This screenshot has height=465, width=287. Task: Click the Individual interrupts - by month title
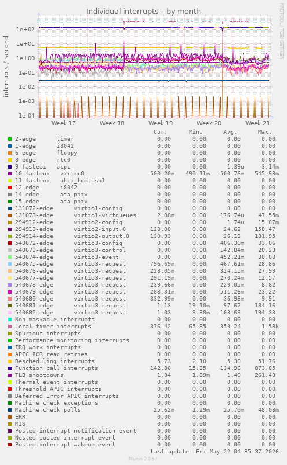click(143, 11)
